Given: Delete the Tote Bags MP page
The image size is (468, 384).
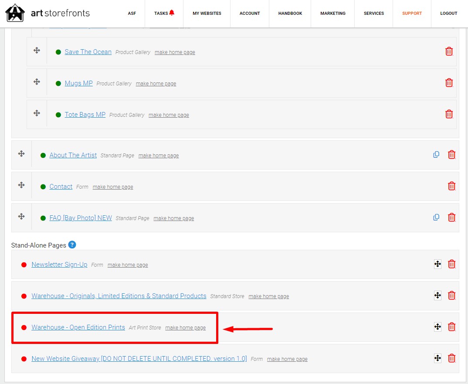Looking at the screenshot, I should tap(449, 114).
